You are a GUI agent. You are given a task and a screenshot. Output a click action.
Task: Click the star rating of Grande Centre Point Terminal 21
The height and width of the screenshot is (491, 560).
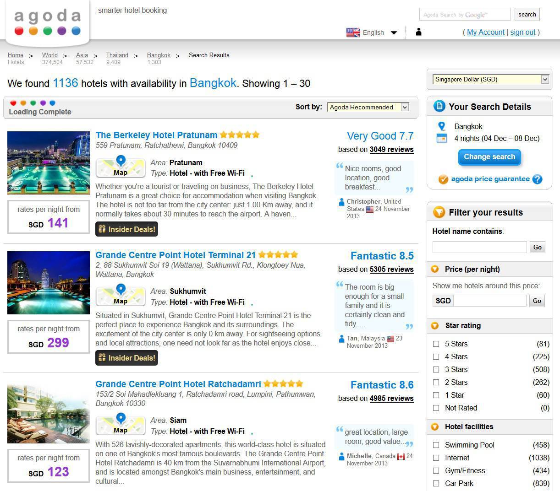click(x=278, y=255)
